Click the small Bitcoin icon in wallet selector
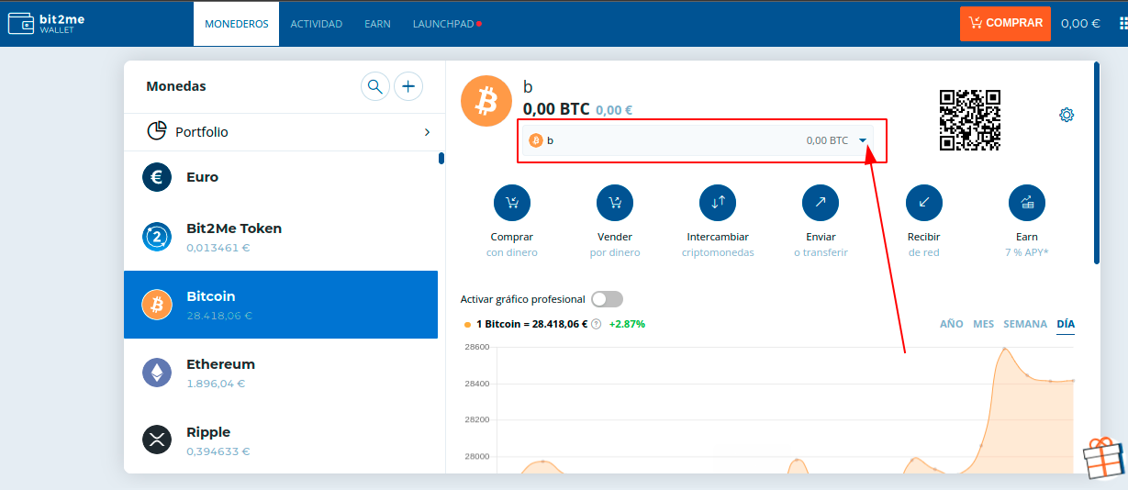The width and height of the screenshot is (1128, 490). pos(536,140)
